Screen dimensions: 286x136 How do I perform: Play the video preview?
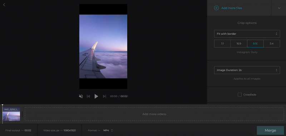click(96, 96)
